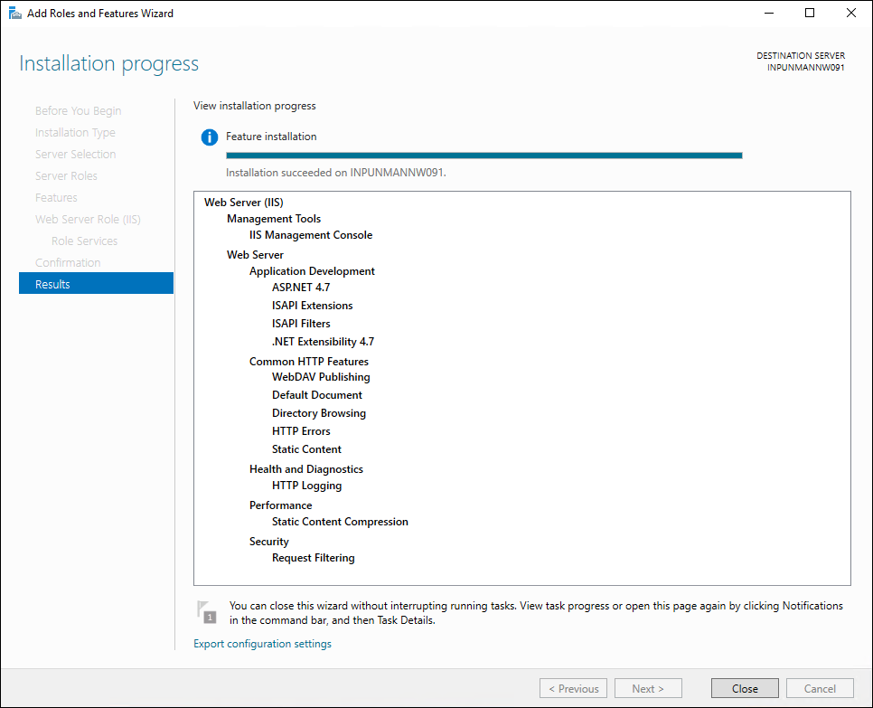Select the Management Tools entry

pyautogui.click(x=273, y=219)
